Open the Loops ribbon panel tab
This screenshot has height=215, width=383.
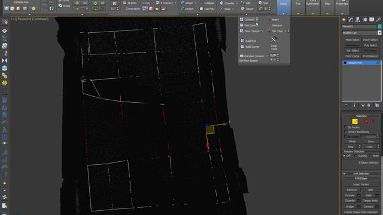(284, 7)
